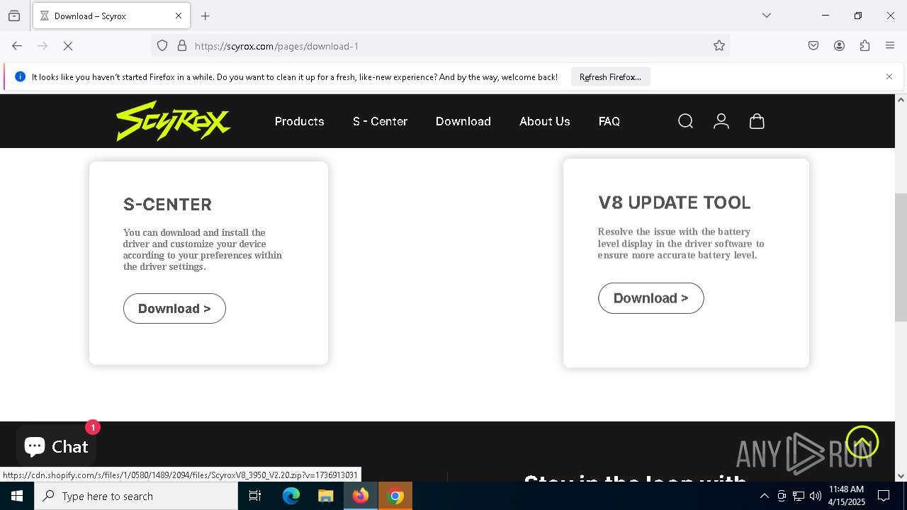Open the network status tray icon
The width and height of the screenshot is (907, 510).
[x=799, y=496]
